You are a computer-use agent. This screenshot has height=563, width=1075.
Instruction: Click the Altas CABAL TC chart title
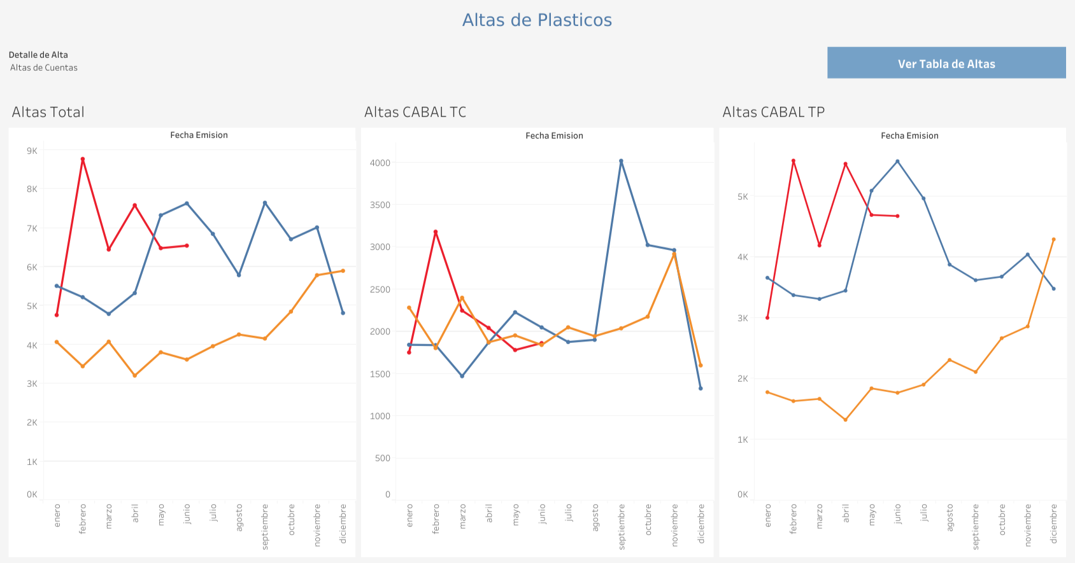tap(415, 113)
